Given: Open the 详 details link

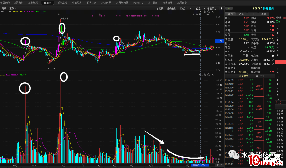Looking at the screenshot, I should pos(262,76).
